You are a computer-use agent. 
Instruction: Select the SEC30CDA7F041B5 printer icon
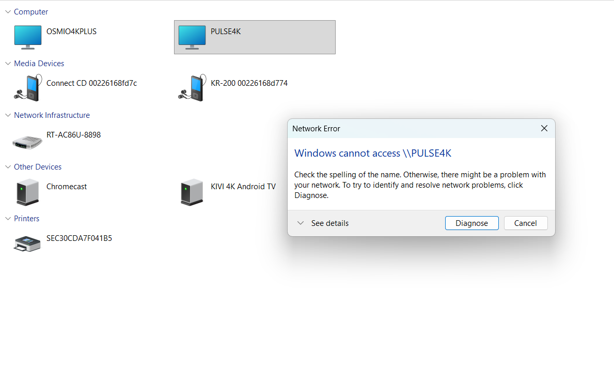(x=27, y=243)
